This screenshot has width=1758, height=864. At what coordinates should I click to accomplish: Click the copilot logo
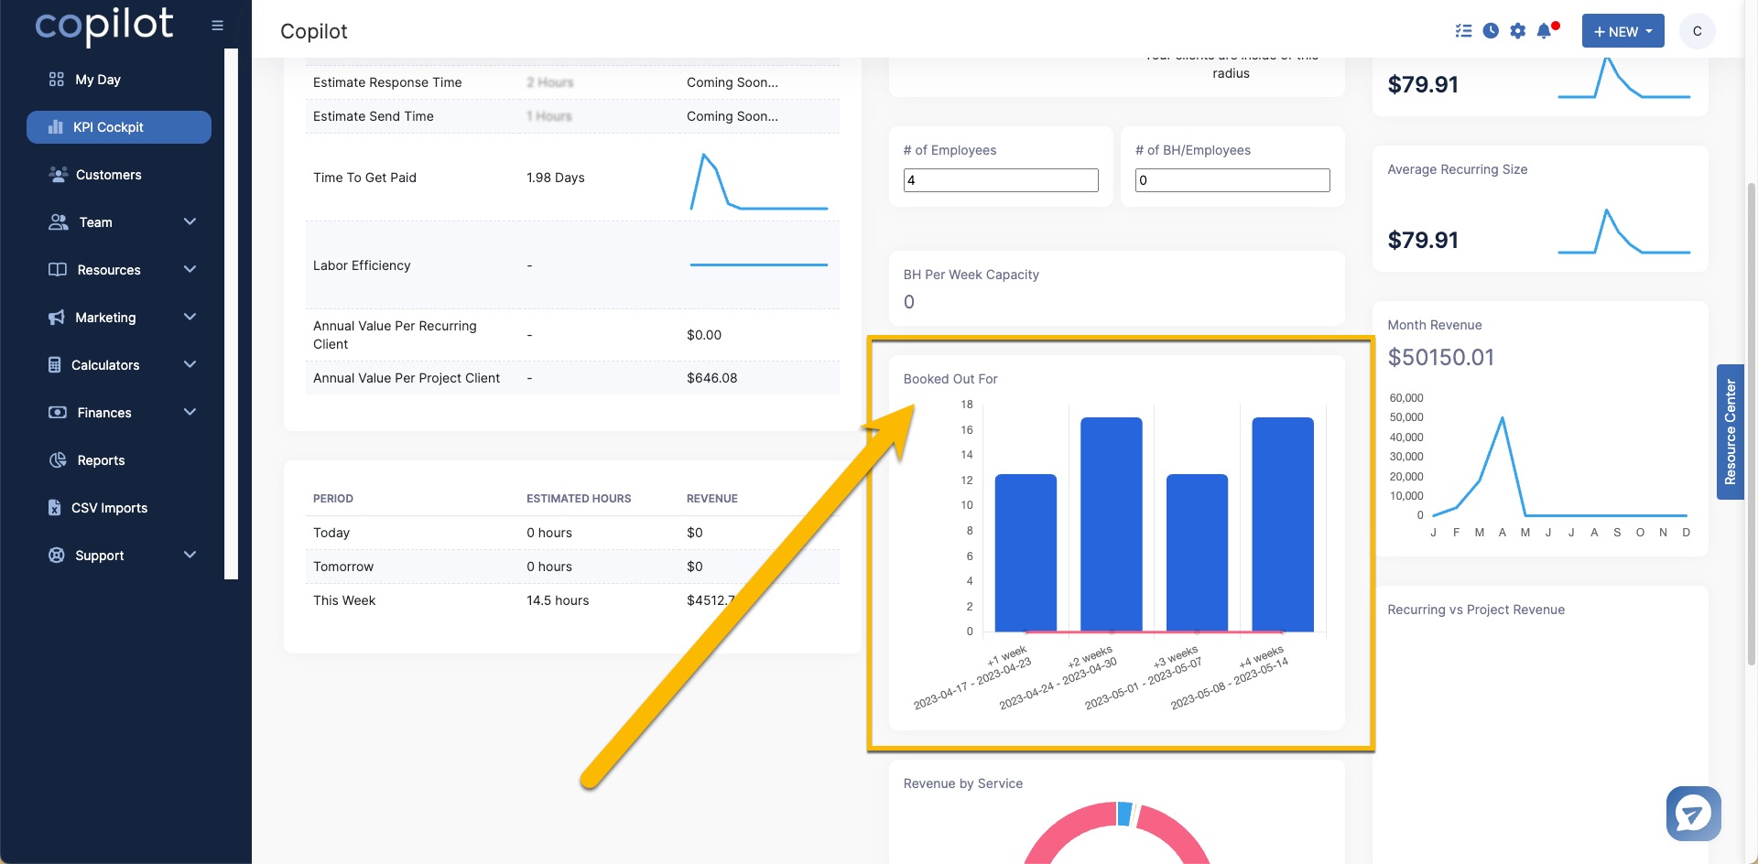(103, 26)
